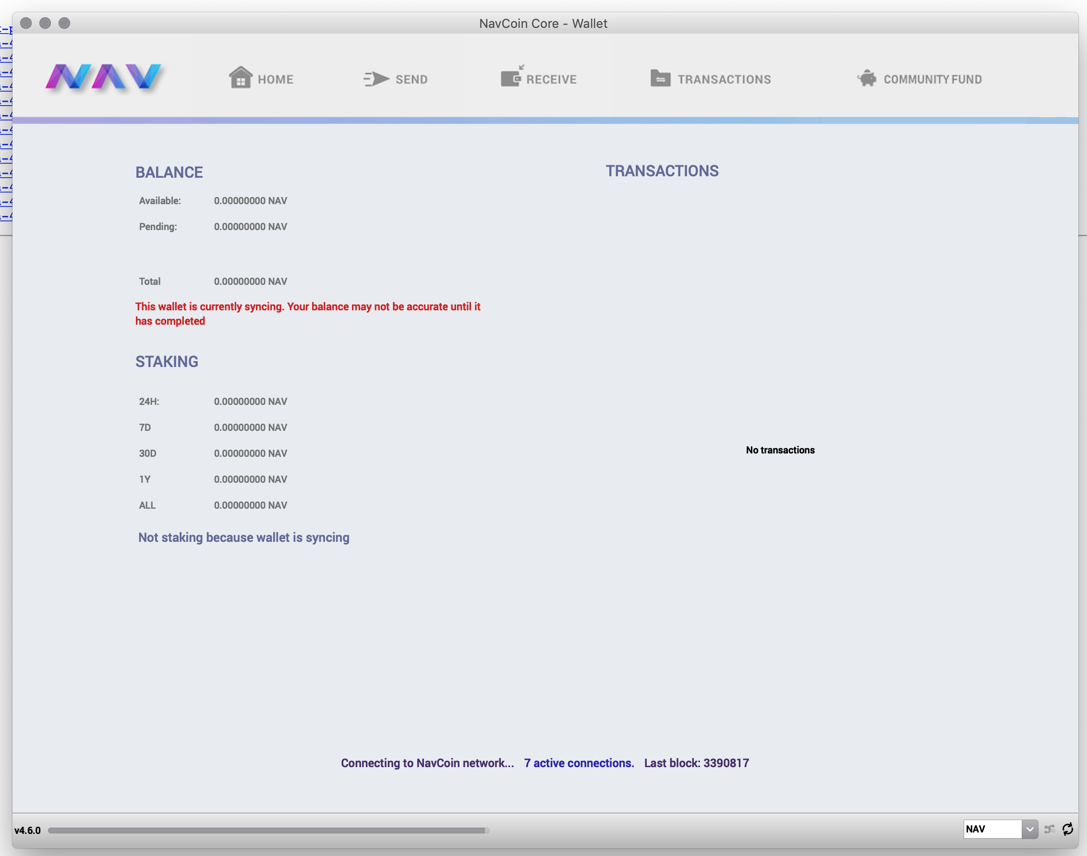Click the Last block status text

tap(696, 763)
